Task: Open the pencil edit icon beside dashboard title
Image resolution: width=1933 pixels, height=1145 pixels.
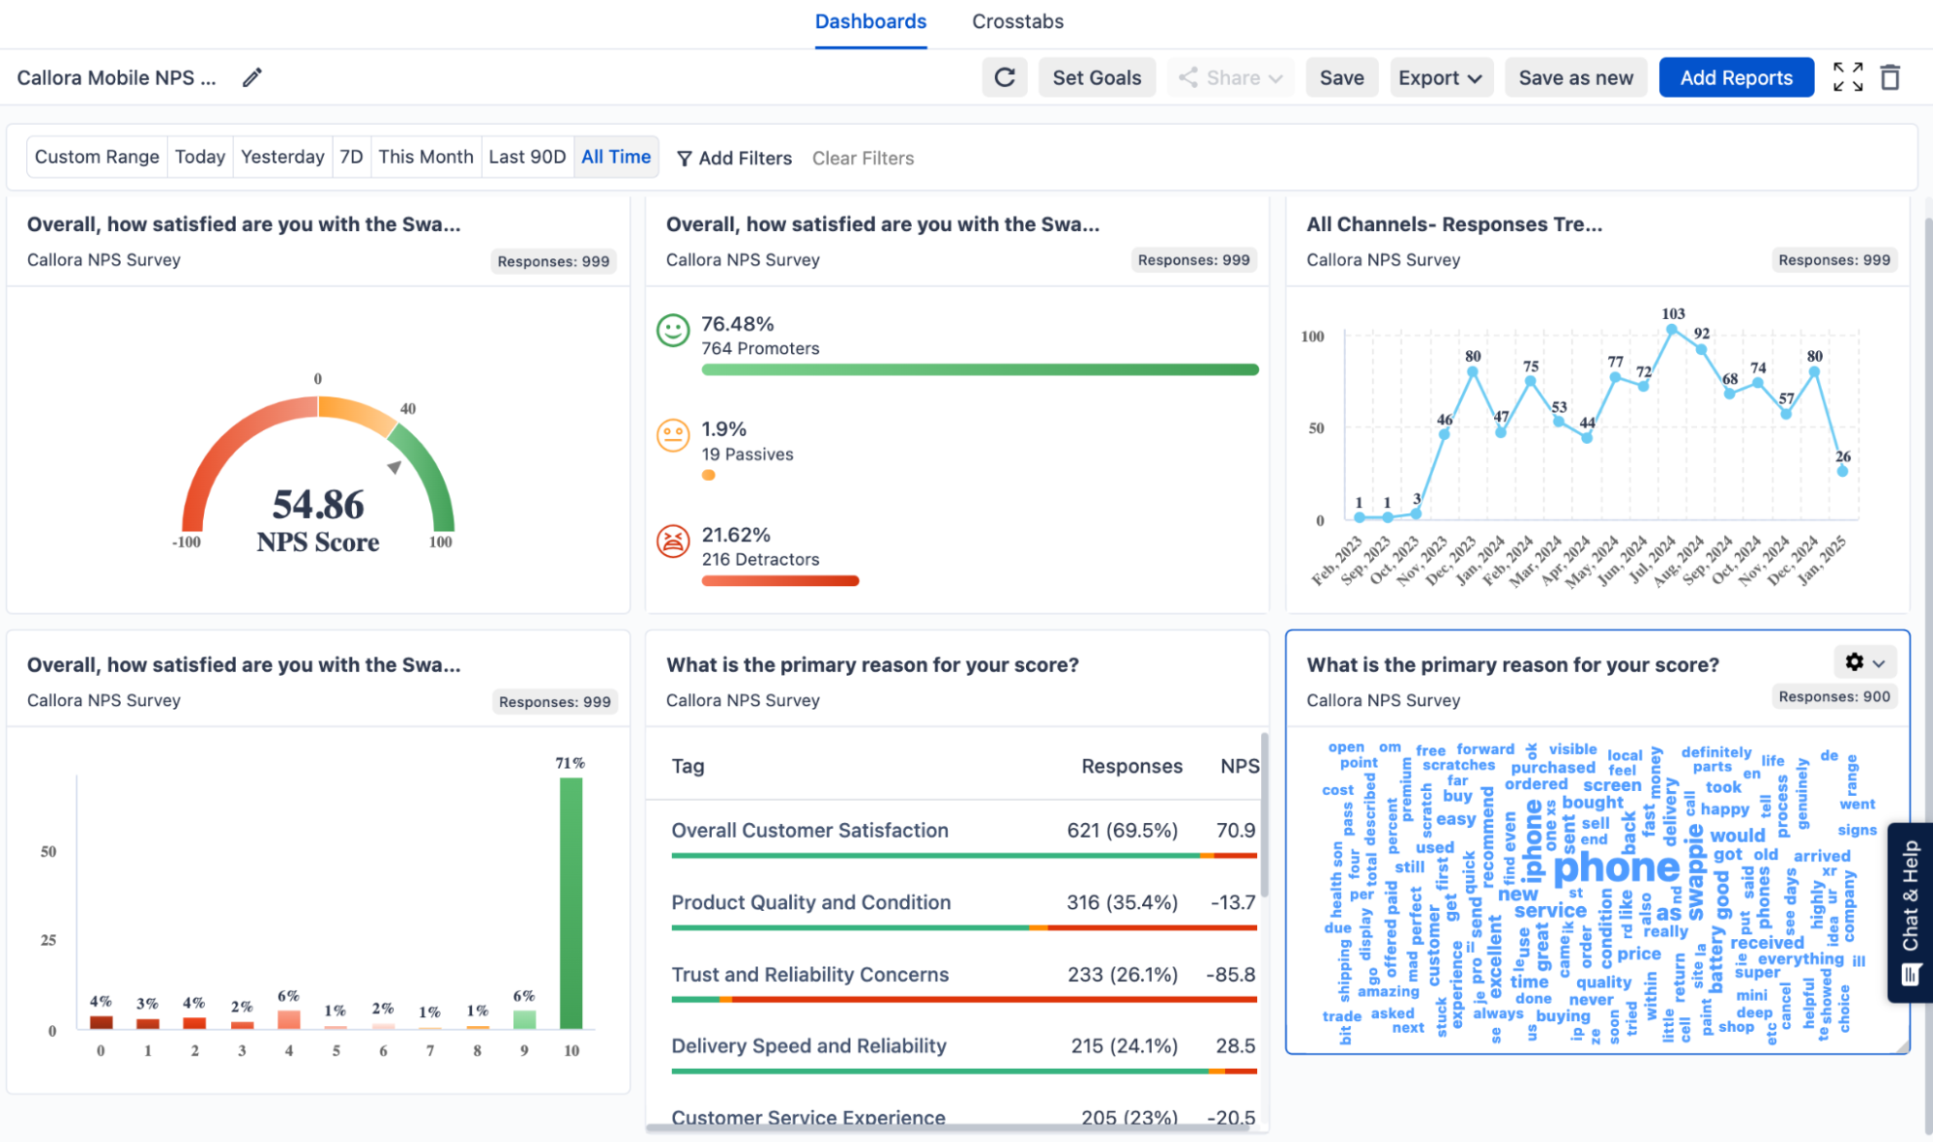Action: [252, 76]
